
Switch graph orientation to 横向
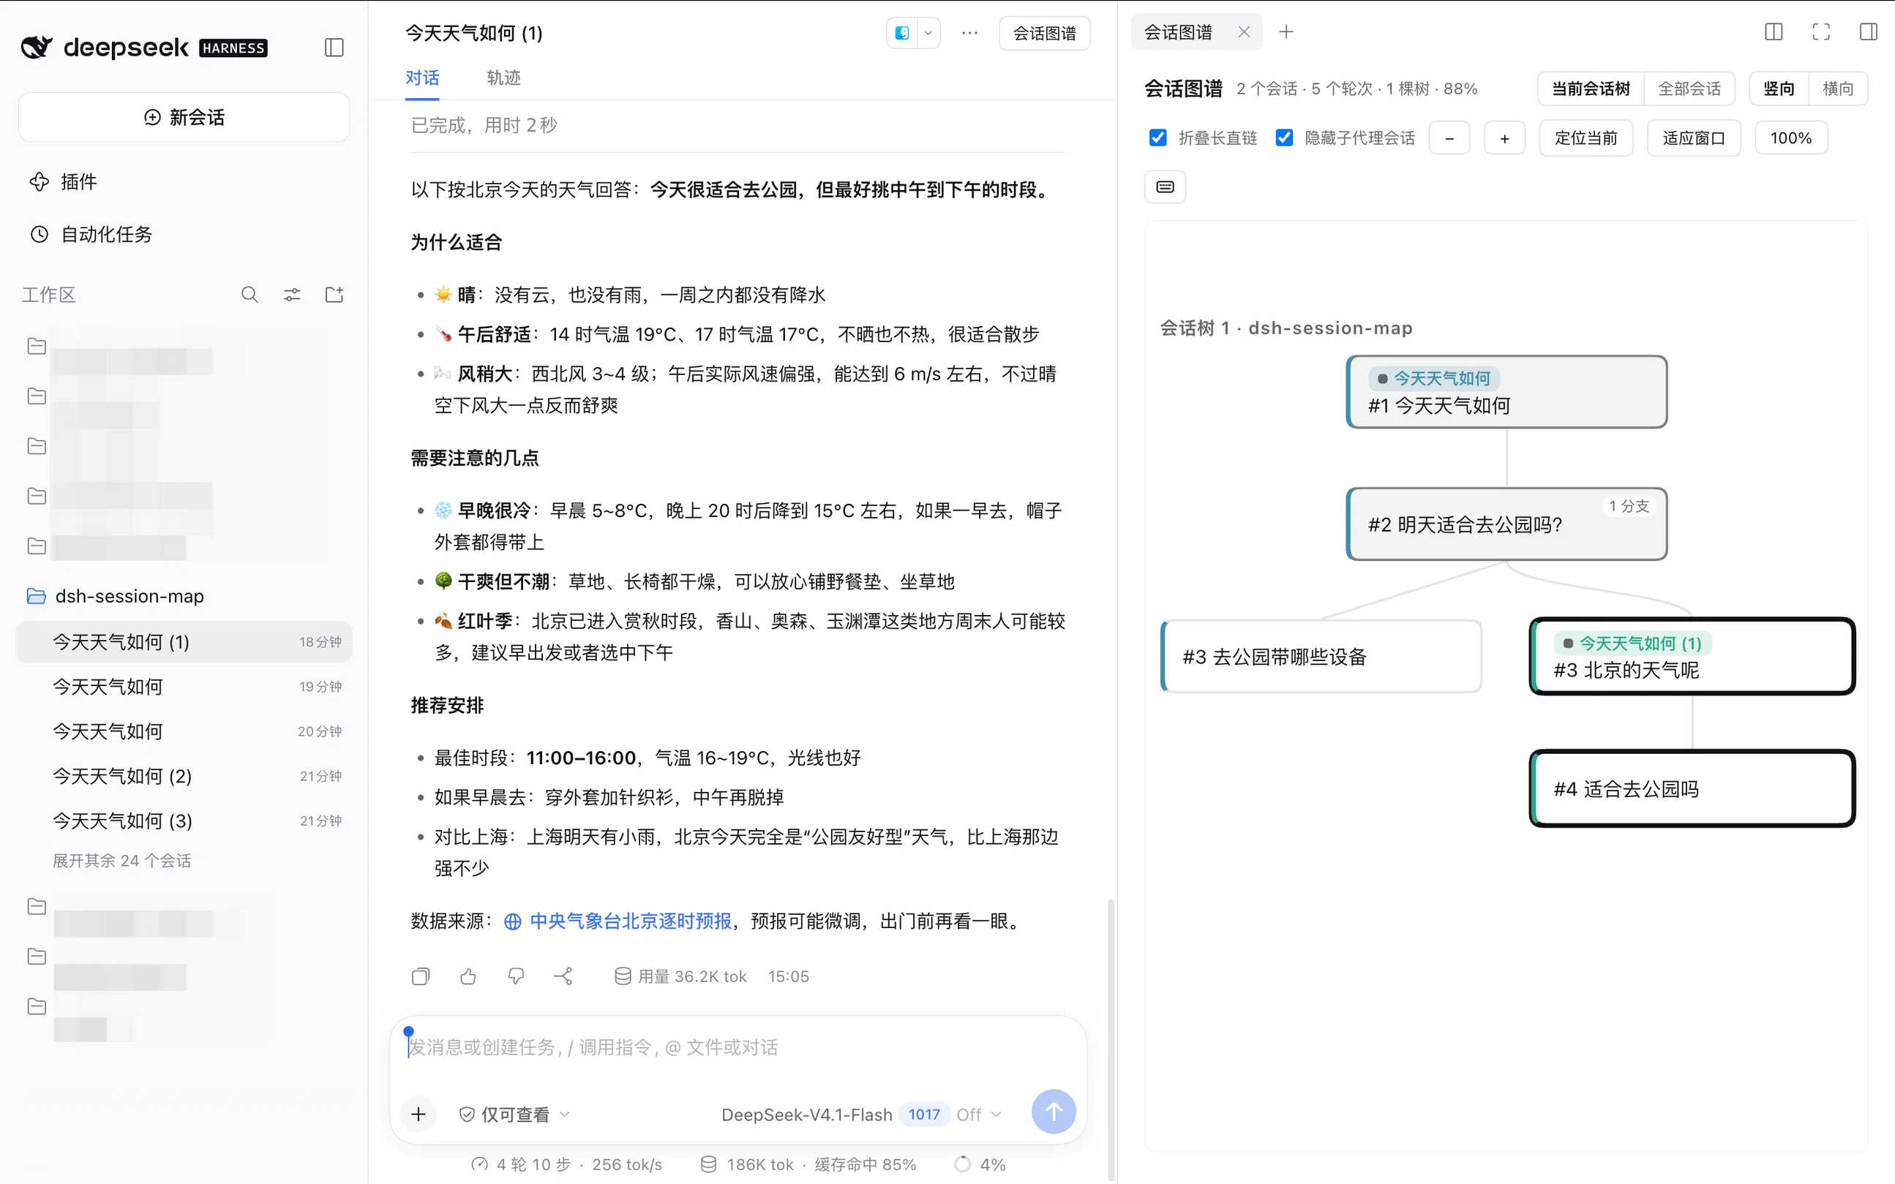click(x=1838, y=88)
